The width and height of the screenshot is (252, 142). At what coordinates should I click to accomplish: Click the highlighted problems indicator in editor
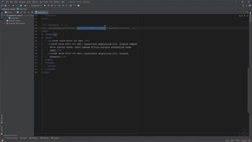click(x=241, y=16)
